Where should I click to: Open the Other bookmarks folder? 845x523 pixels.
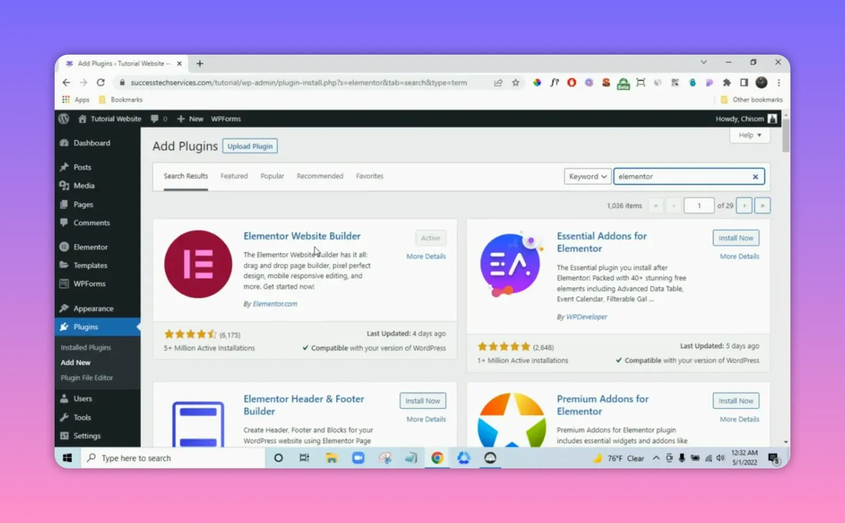(752, 99)
